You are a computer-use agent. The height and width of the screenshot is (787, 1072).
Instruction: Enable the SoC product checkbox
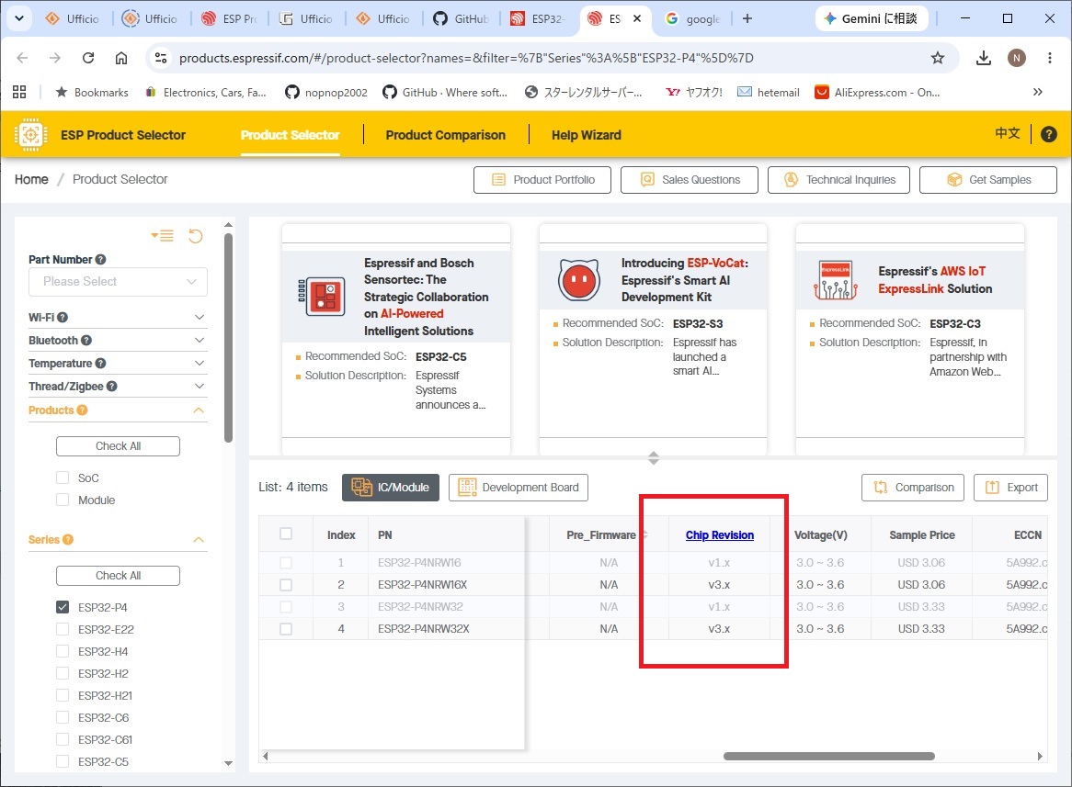click(63, 478)
